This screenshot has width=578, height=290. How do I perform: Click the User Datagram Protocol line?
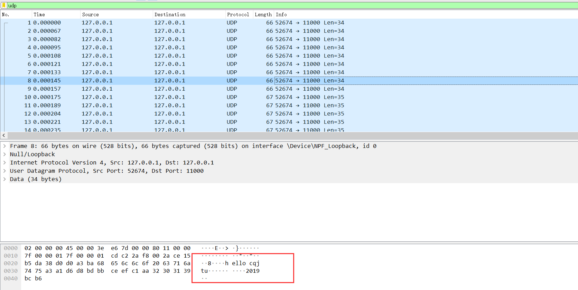tap(106, 171)
